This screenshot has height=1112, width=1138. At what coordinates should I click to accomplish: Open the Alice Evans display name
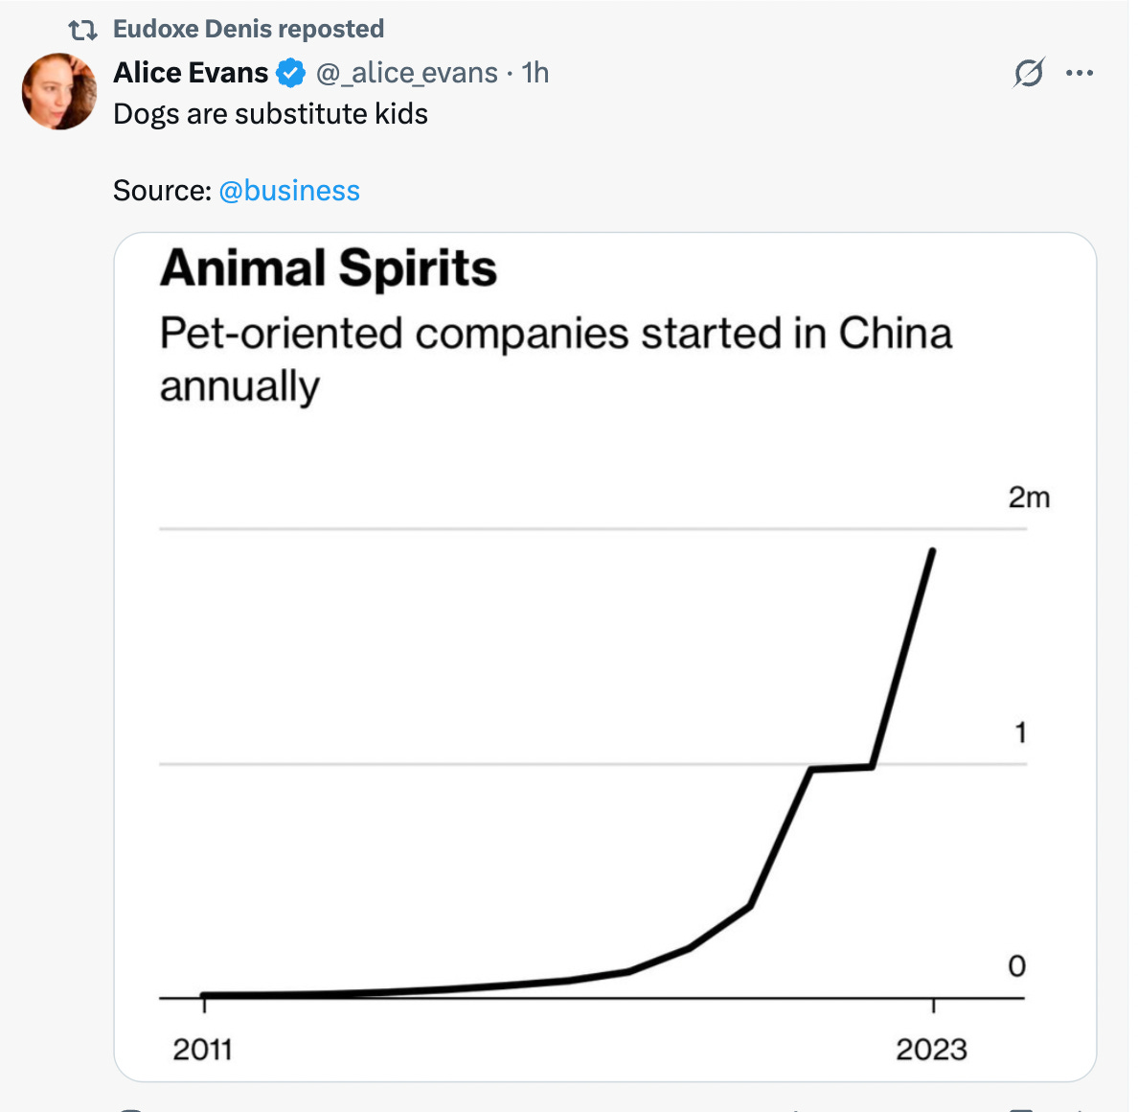pyautogui.click(x=191, y=73)
